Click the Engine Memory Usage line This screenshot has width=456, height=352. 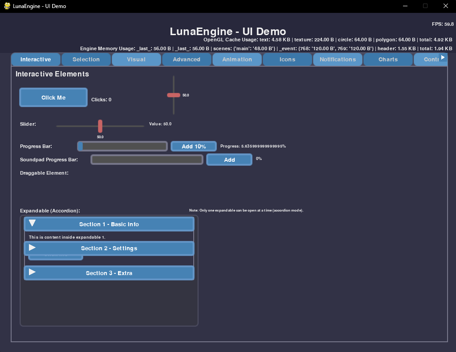point(266,48)
